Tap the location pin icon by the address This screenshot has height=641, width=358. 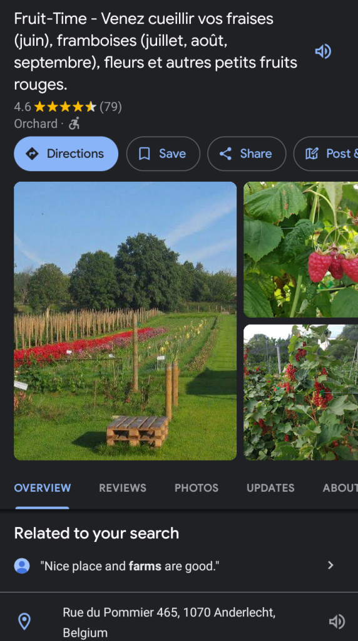pos(24,622)
